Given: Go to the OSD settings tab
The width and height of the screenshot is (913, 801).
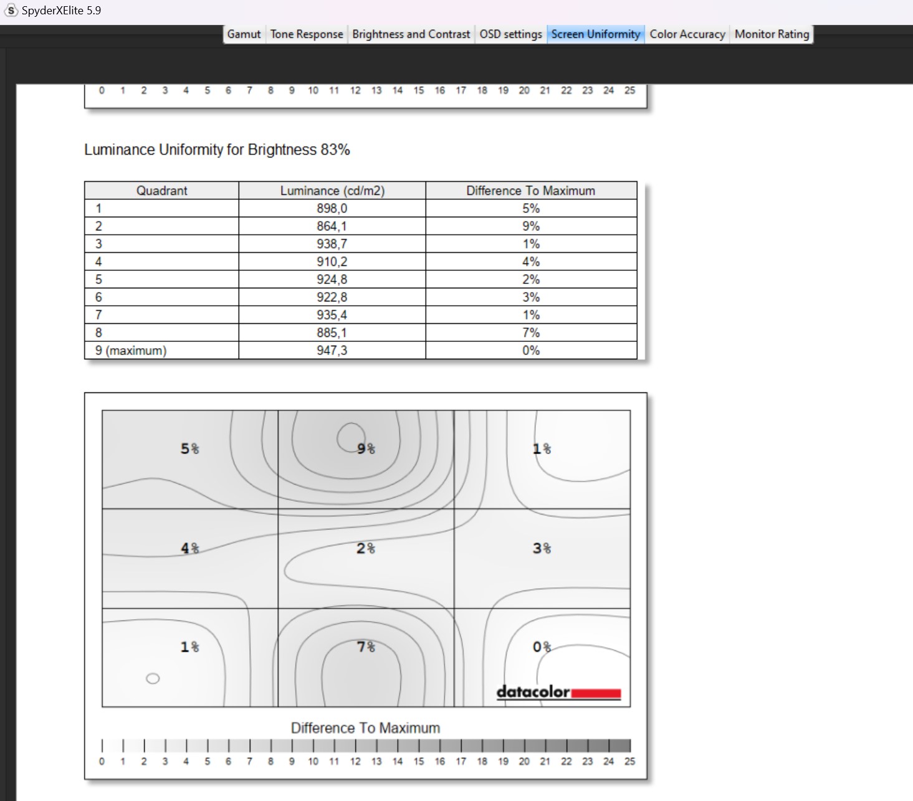Looking at the screenshot, I should pyautogui.click(x=510, y=34).
